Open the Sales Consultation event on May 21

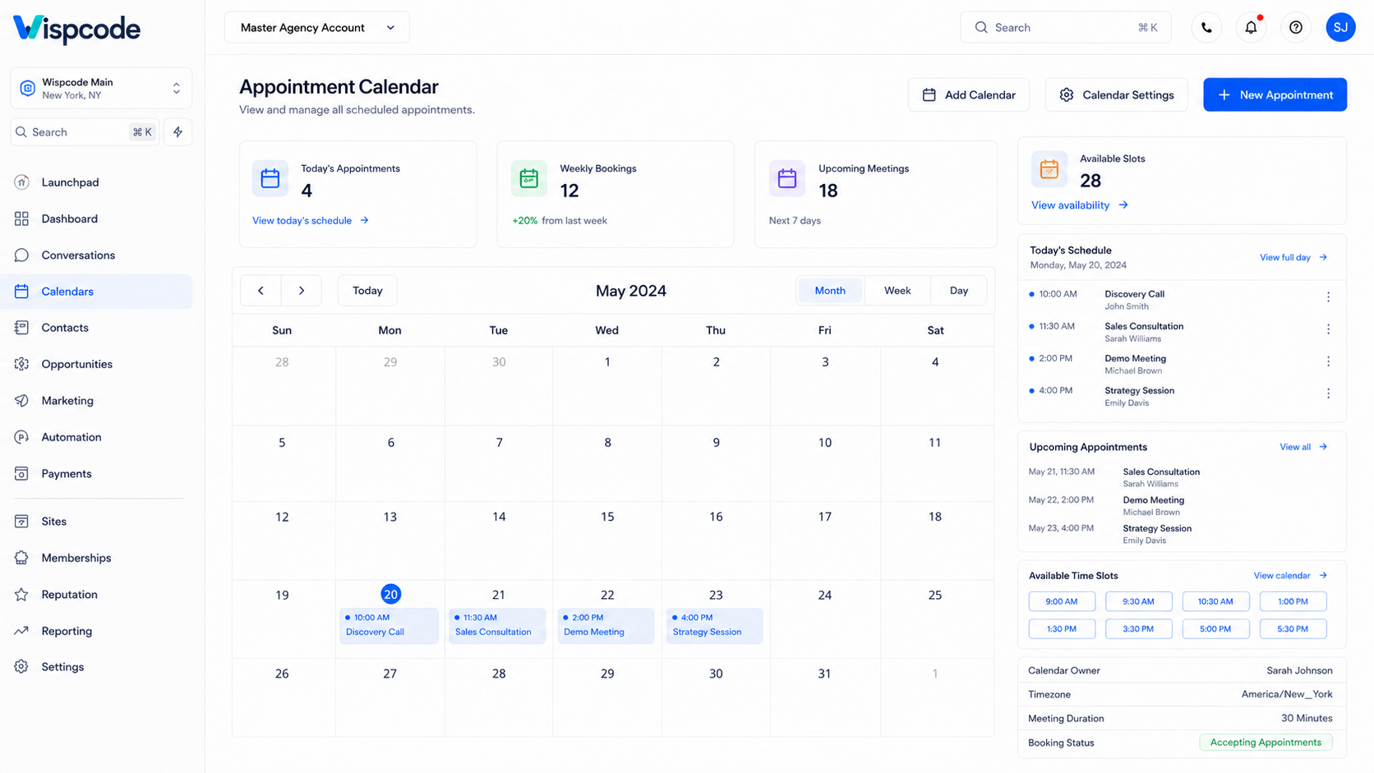tap(497, 625)
